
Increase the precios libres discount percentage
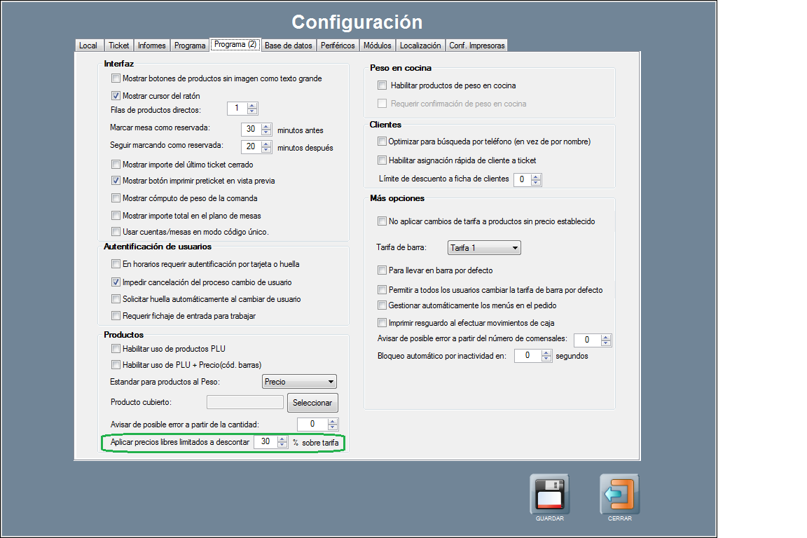point(282,439)
